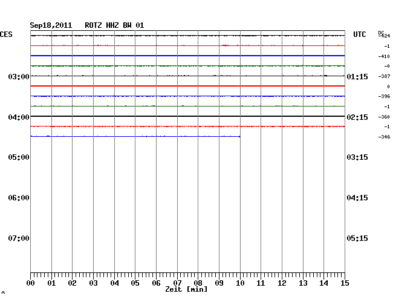Image resolution: width=393 pixels, height=299 pixels.
Task: Click the "05" minute axis label
Action: click(135, 283)
